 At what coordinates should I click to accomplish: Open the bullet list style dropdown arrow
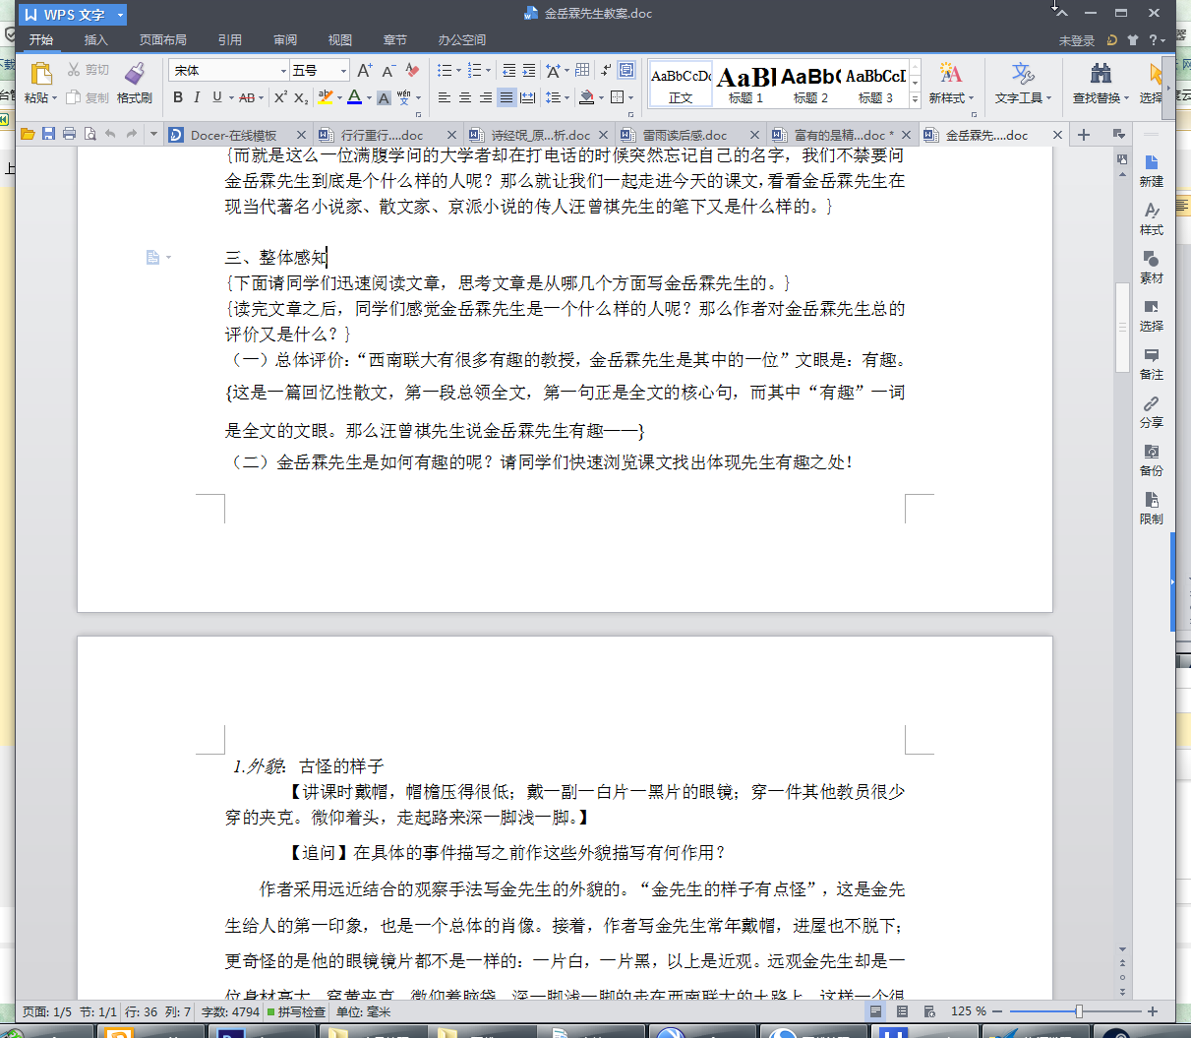click(x=458, y=71)
